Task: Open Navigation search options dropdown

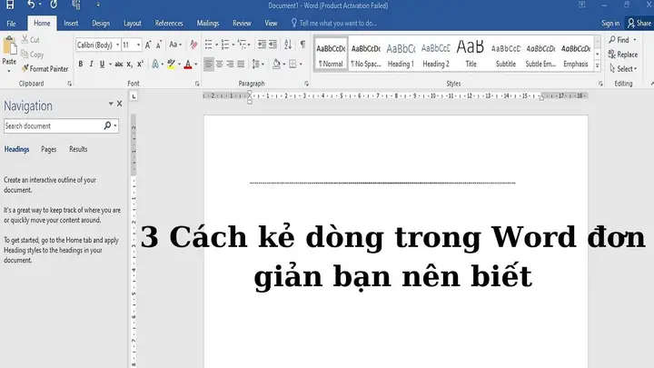Action: pos(115,125)
